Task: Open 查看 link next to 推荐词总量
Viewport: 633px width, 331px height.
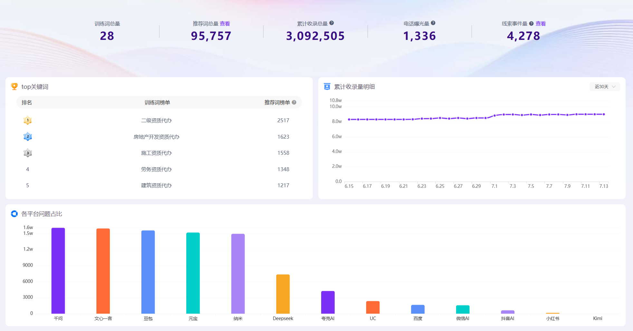Action: click(225, 23)
